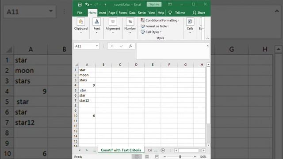
Task: Switch to Normal view icon
Action: pyautogui.click(x=137, y=157)
